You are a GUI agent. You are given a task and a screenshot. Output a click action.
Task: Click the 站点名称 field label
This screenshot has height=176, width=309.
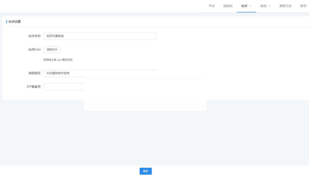click(x=34, y=36)
